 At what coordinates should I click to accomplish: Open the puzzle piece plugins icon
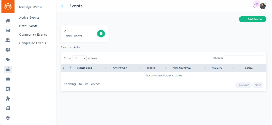point(8,98)
